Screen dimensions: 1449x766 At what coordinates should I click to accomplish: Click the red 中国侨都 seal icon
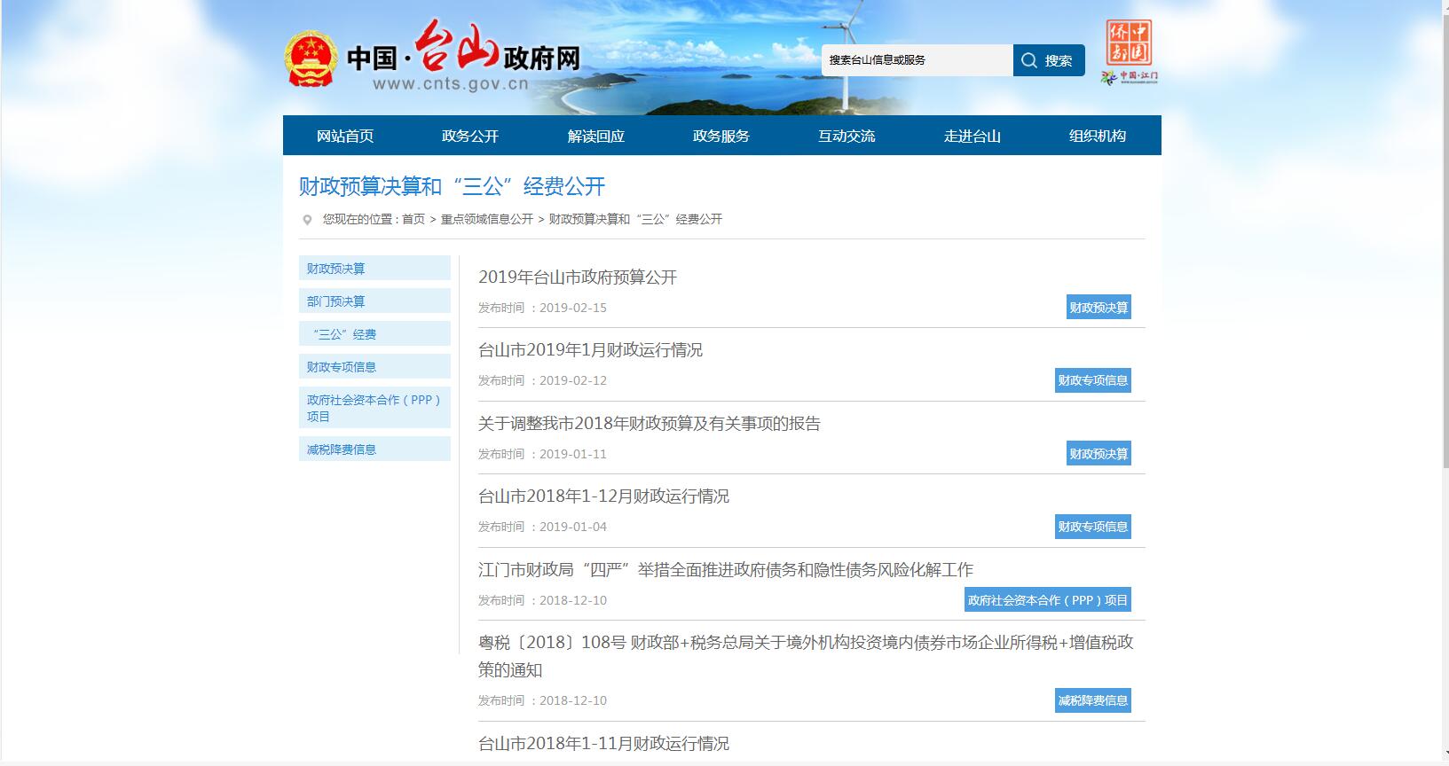(x=1129, y=42)
